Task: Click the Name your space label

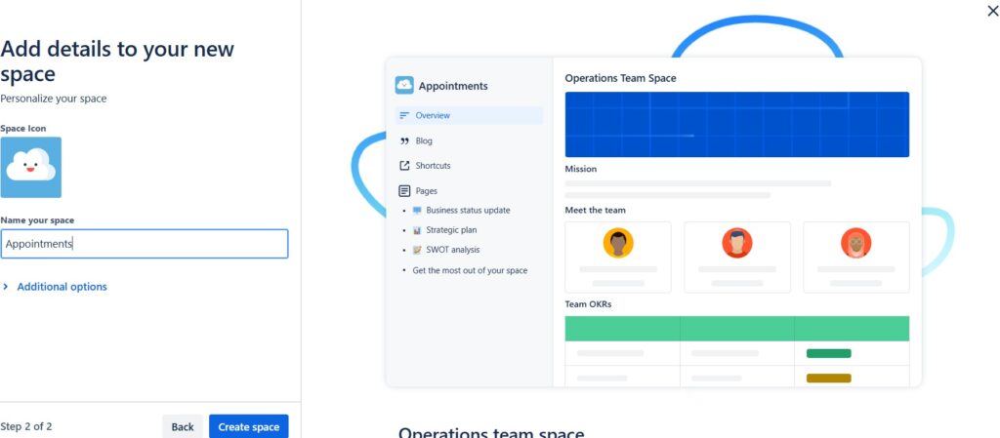Action: click(37, 220)
